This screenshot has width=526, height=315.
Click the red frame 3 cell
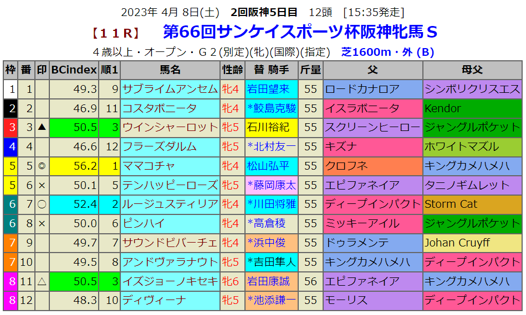[11, 128]
